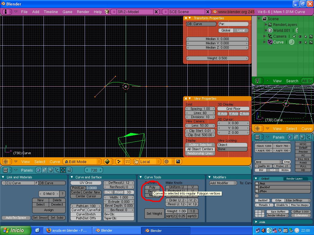The height and width of the screenshot is (235, 314).
Task: Select the Script context icon in Panels
Action: (45, 170)
